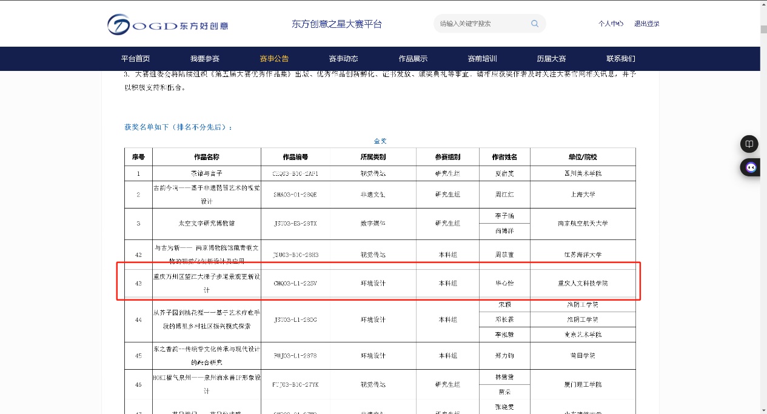
Task: Open 个人中心 link
Action: pos(611,24)
